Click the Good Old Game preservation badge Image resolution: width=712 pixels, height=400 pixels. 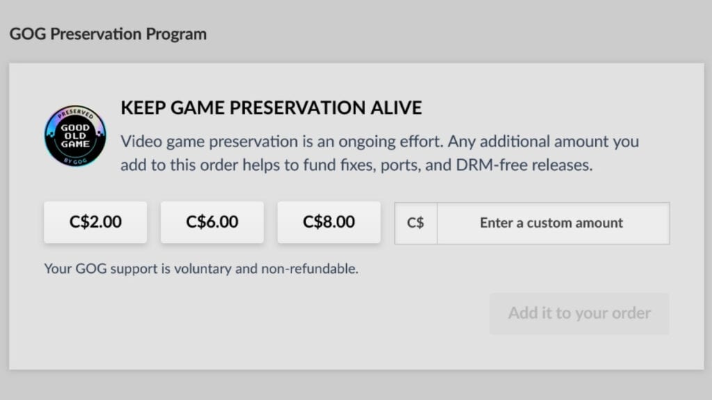tap(75, 136)
